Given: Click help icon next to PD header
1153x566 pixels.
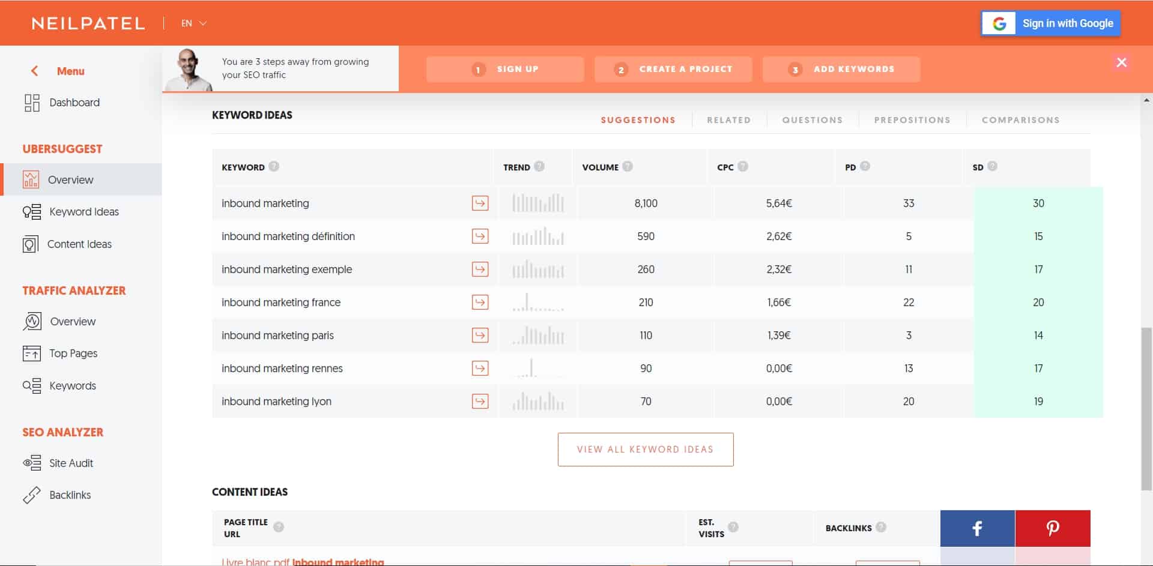Looking at the screenshot, I should 865,166.
